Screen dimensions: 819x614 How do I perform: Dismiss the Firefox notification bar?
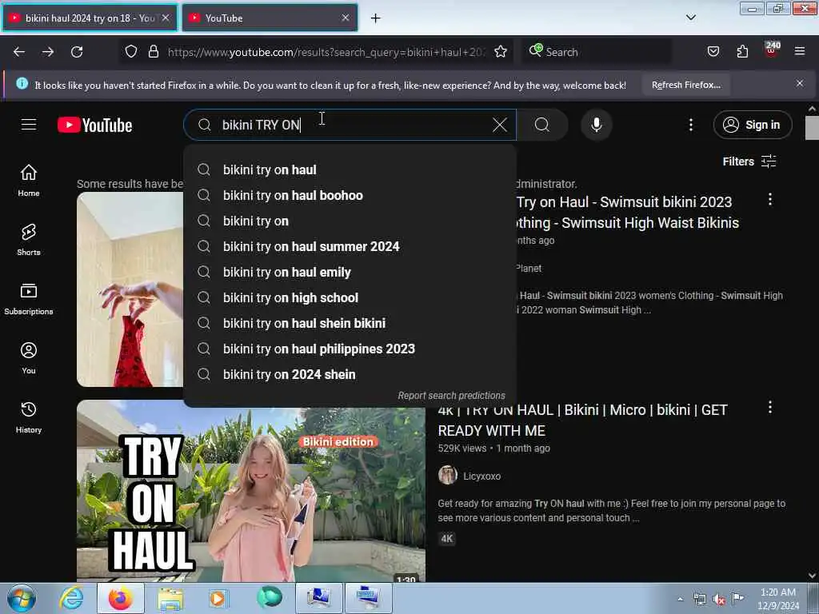pyautogui.click(x=800, y=83)
